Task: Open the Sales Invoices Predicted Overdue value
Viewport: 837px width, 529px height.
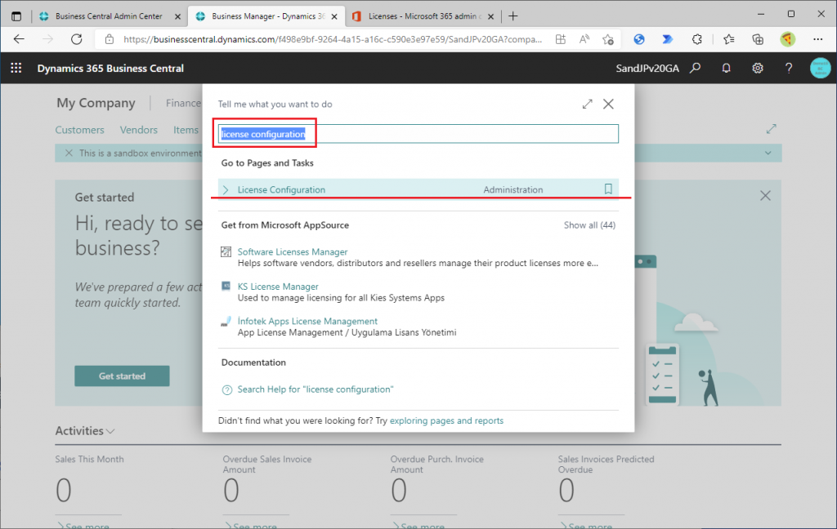Action: [566, 490]
